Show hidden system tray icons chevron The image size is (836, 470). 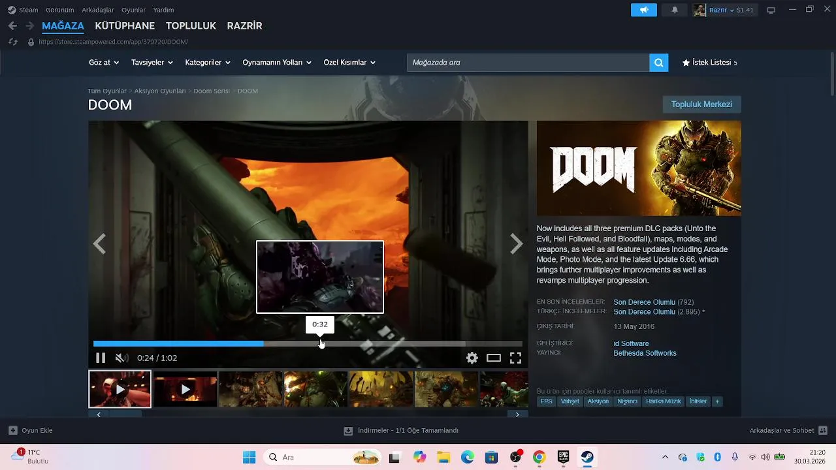pos(665,458)
